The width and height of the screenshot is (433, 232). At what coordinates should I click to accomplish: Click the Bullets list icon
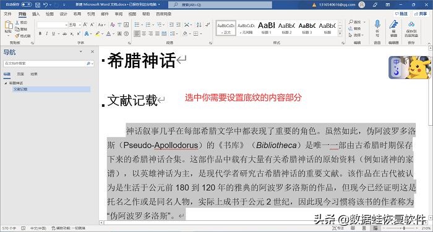(x=137, y=25)
